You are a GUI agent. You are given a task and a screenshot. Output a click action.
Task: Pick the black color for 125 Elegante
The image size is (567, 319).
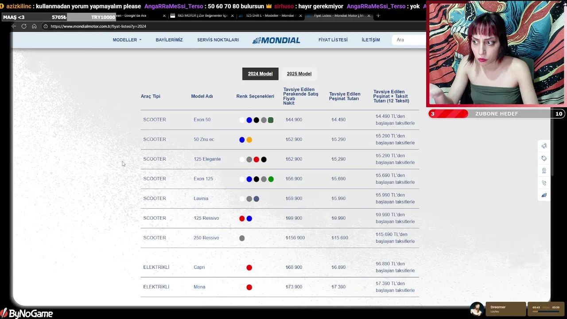[264, 159]
